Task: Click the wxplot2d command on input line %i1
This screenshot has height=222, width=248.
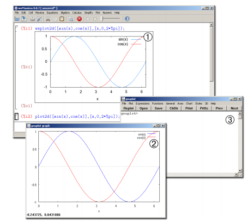Action: 80,29
